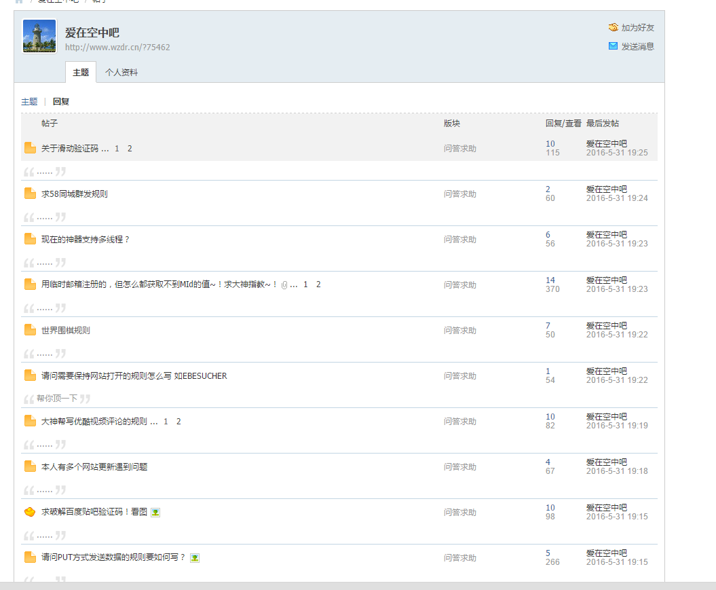
Task: Select the 主题 tab
Action: pos(81,73)
